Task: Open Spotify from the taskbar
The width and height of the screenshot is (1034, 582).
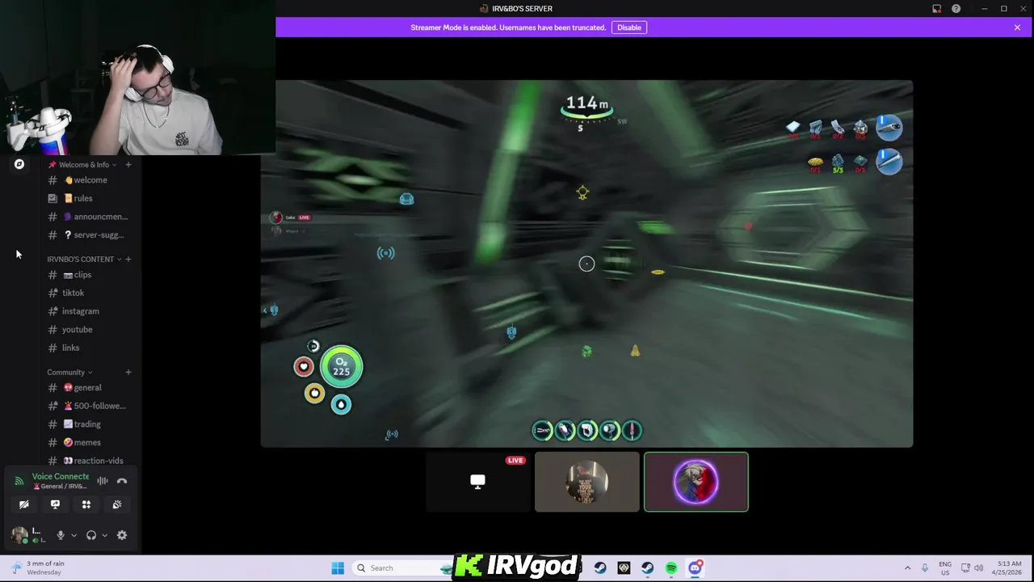Action: (x=671, y=568)
